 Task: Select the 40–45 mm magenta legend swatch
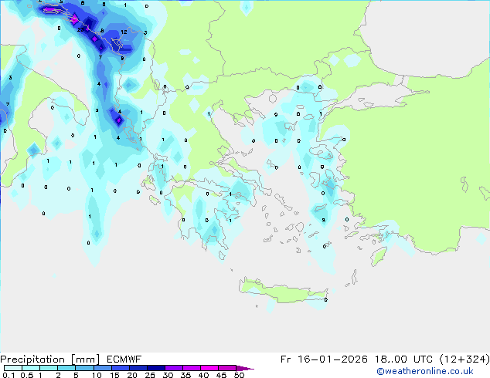(209, 368)
